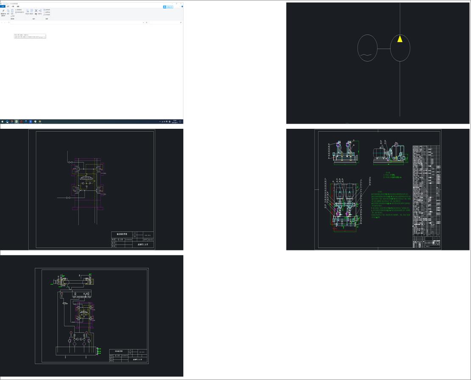Click Select none in the ribbon
Viewport: 471px width, 380px height.
pyautogui.click(x=47, y=12)
